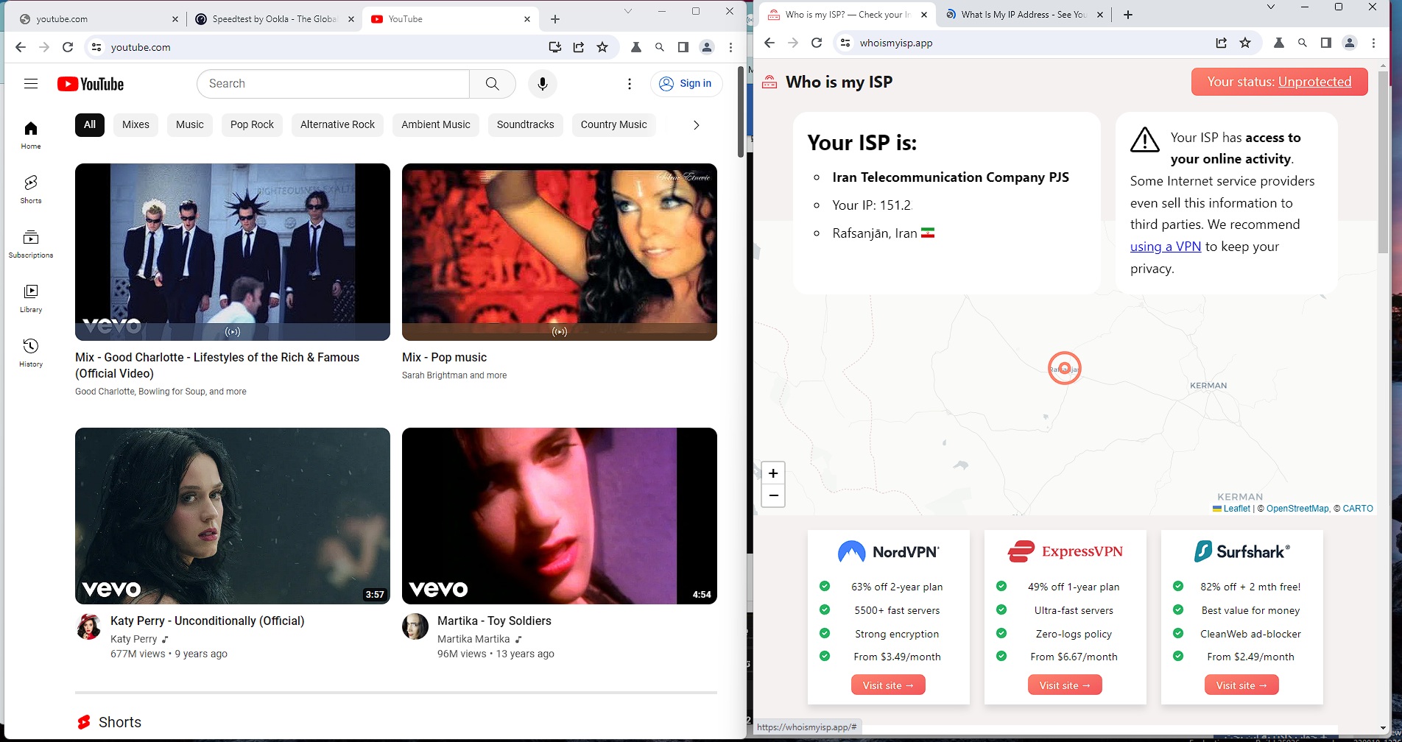
Task: Select the Country Music filter chip
Action: (613, 124)
